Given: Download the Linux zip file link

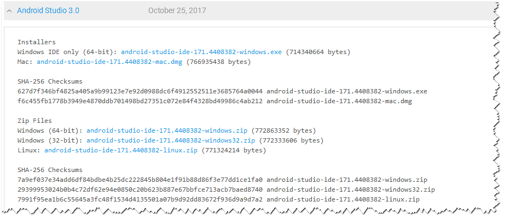Looking at the screenshot, I should click(121, 150).
